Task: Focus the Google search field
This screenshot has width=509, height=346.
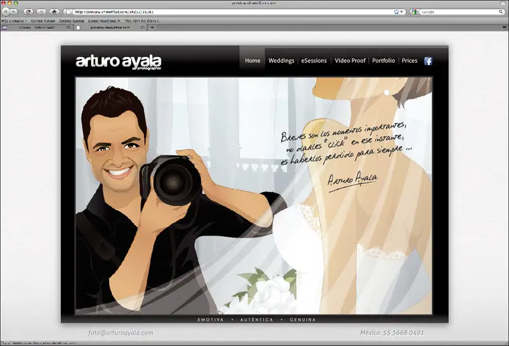Action: (x=459, y=11)
